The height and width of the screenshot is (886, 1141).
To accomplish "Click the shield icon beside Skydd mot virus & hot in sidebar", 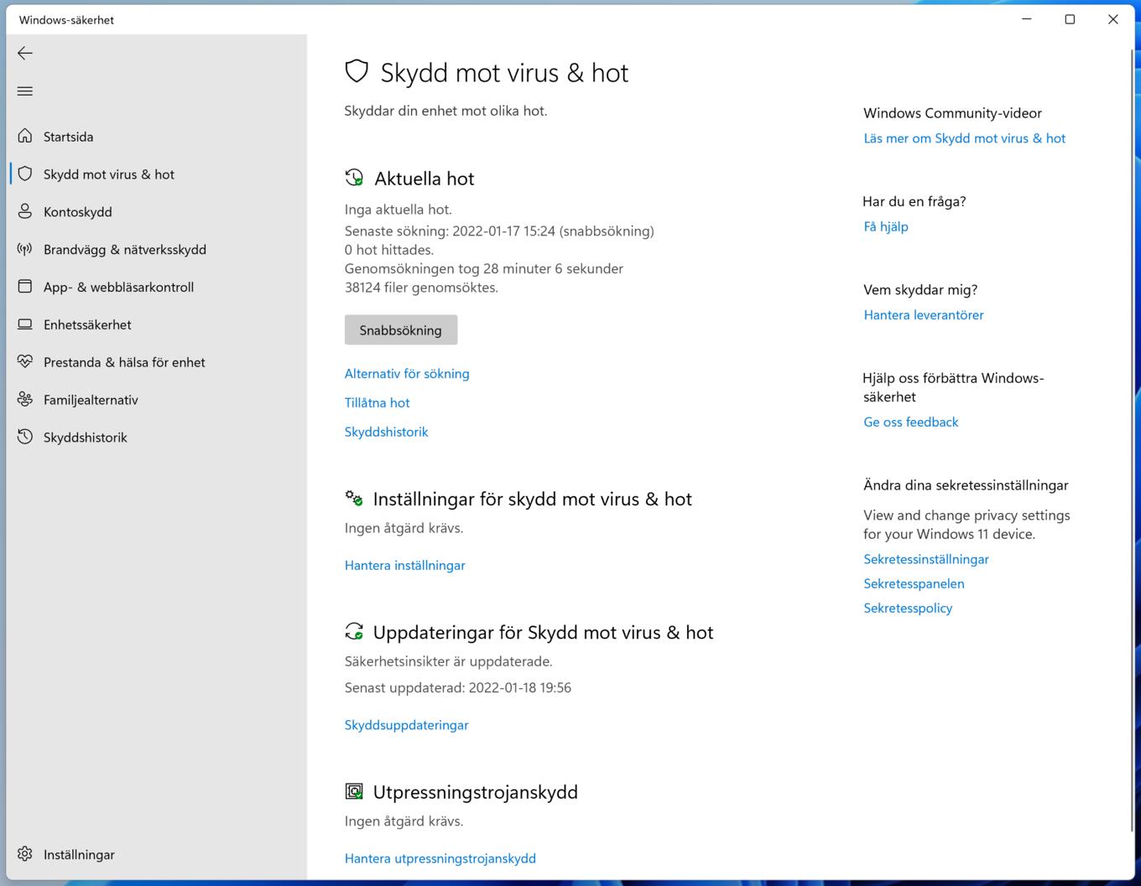I will tap(25, 174).
